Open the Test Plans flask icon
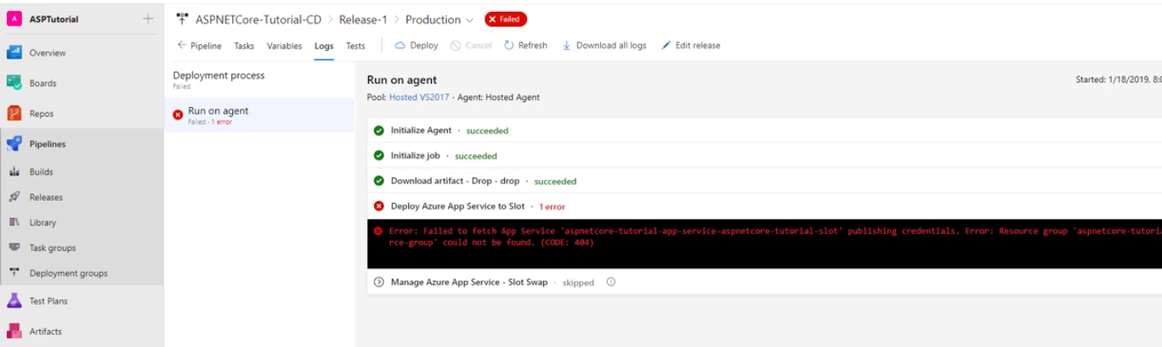The height and width of the screenshot is (347, 1162). (x=14, y=301)
